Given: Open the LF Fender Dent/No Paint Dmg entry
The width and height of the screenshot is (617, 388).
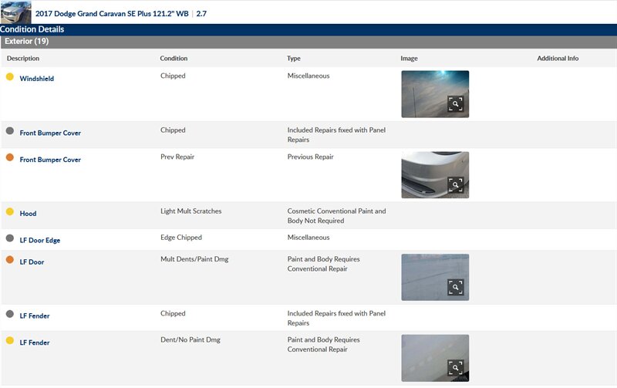Looking at the screenshot, I should pos(35,342).
